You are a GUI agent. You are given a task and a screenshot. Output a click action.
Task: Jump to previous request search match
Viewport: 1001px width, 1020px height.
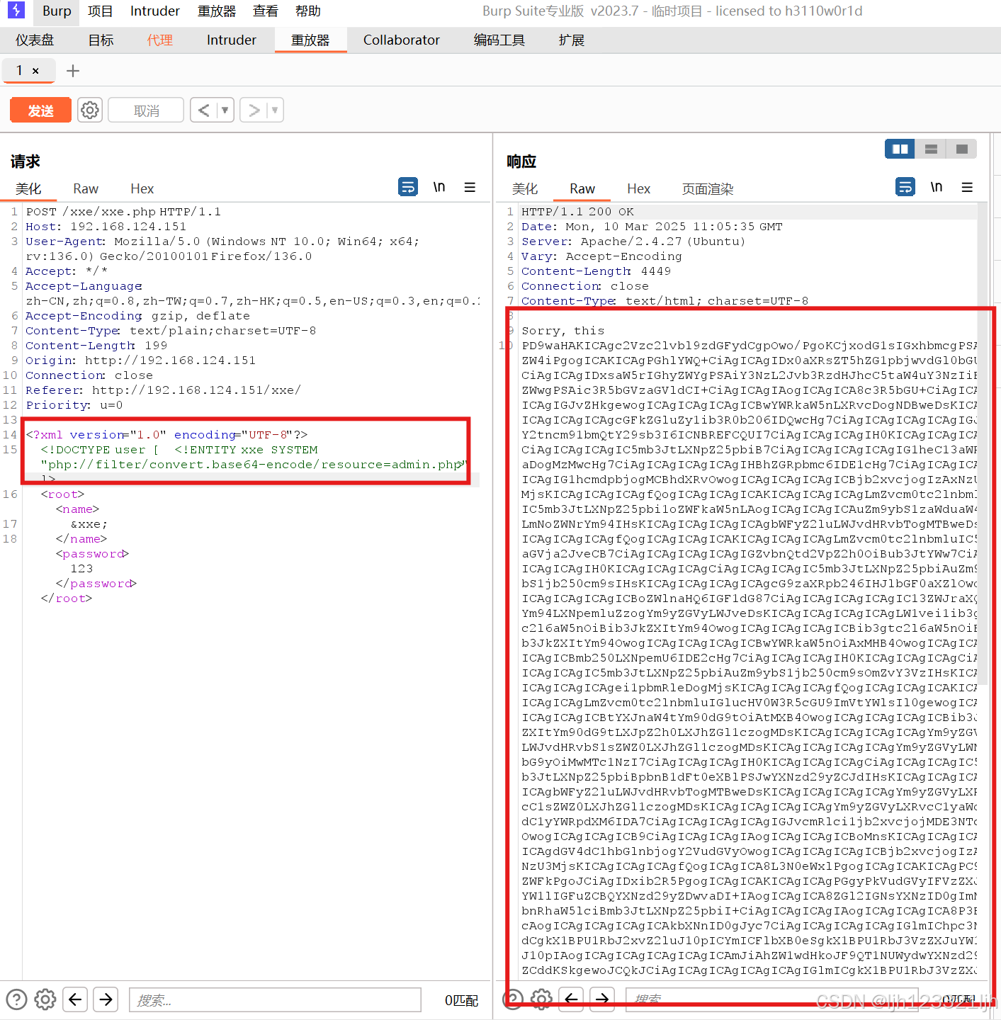[75, 999]
